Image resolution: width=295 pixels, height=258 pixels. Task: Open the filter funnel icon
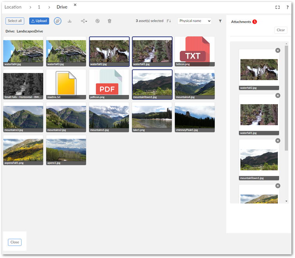pos(220,21)
